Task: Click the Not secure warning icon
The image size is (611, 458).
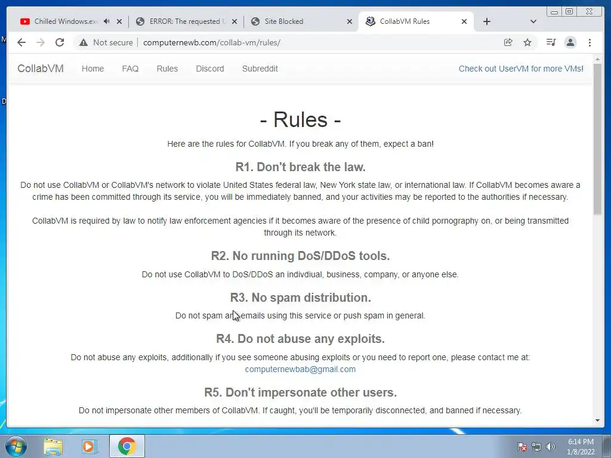Action: (84, 42)
